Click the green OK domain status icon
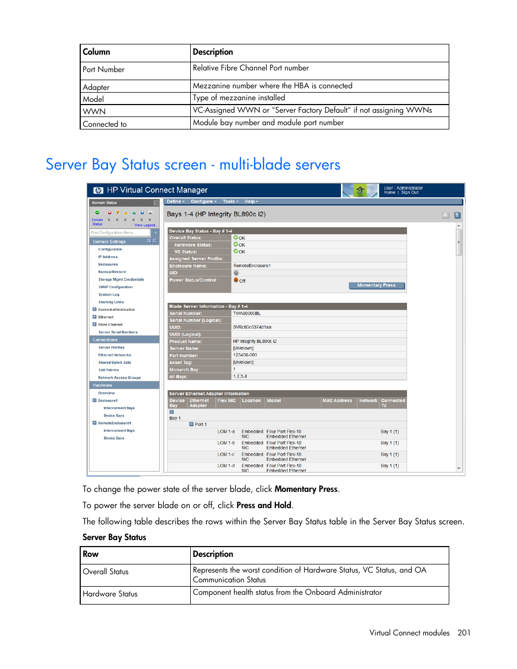This screenshot has height=669, width=517. tap(98, 213)
